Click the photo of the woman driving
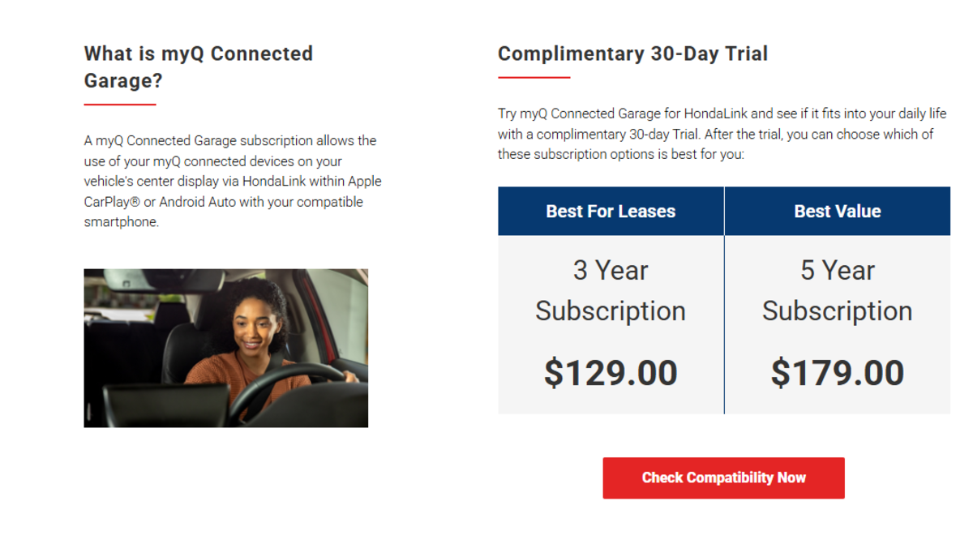 click(225, 348)
